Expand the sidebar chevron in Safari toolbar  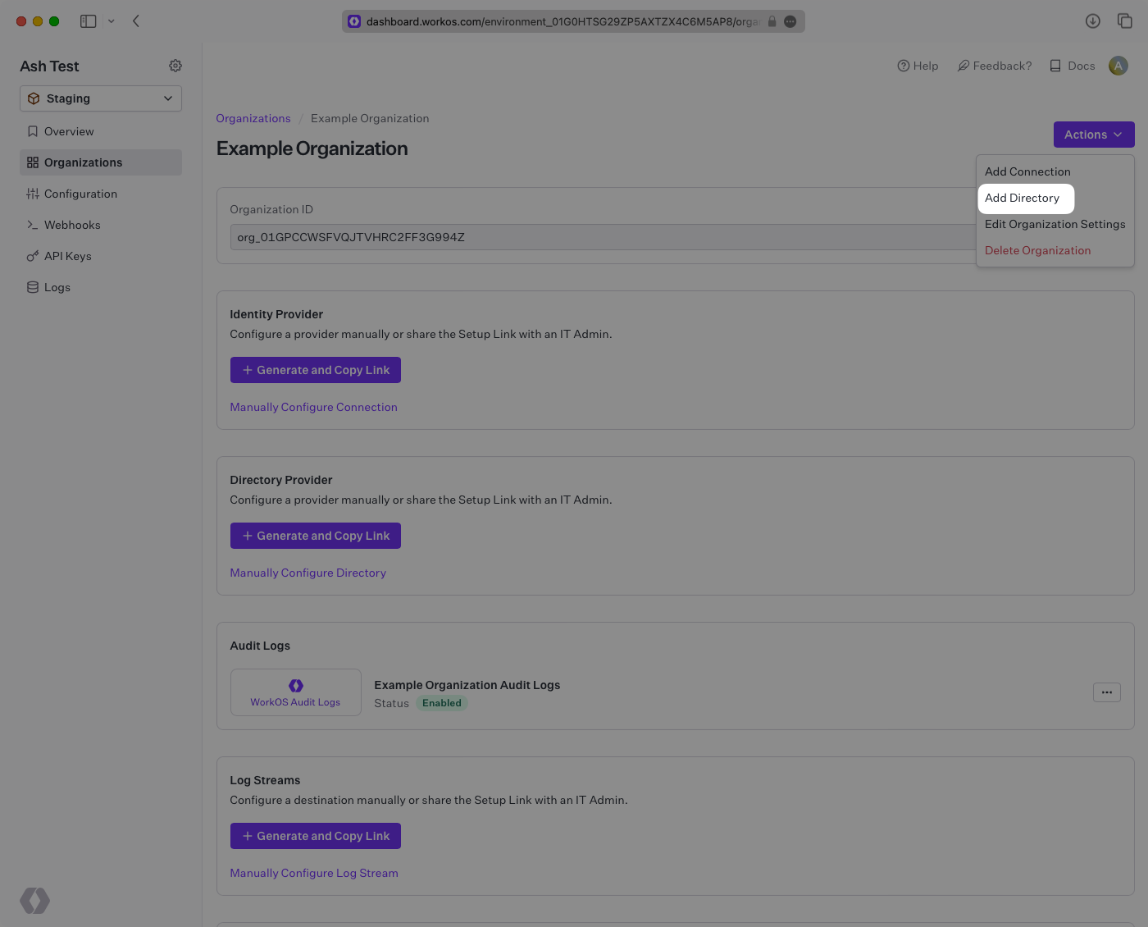112,21
